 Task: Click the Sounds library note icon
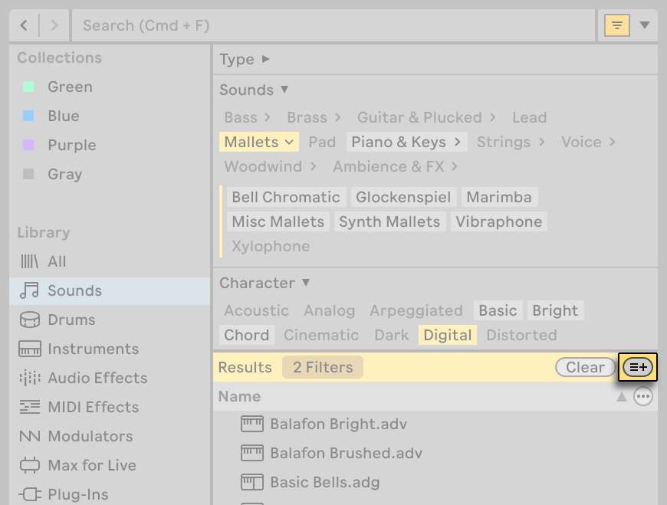[x=29, y=290]
